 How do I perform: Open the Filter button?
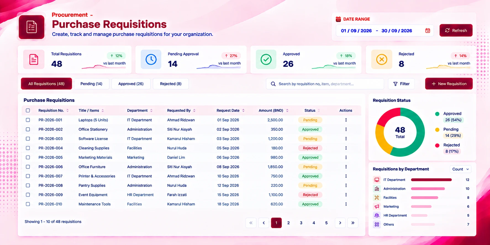click(401, 84)
